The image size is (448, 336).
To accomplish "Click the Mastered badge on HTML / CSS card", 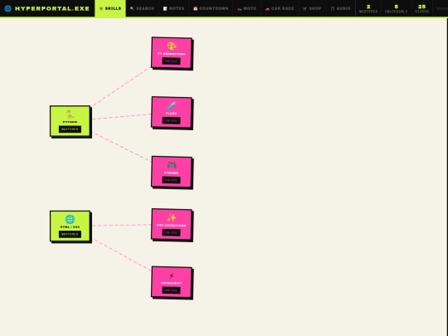I will [70, 234].
